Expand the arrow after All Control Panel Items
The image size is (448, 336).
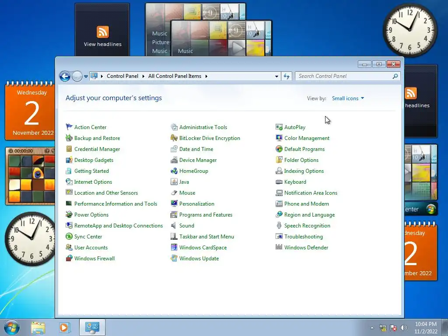coord(206,76)
